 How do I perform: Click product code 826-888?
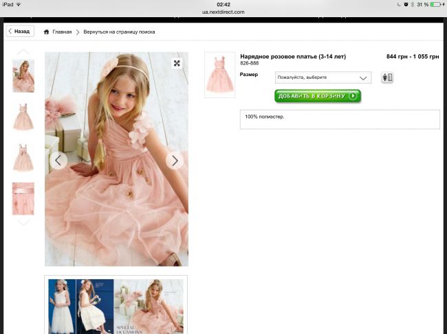tap(250, 63)
